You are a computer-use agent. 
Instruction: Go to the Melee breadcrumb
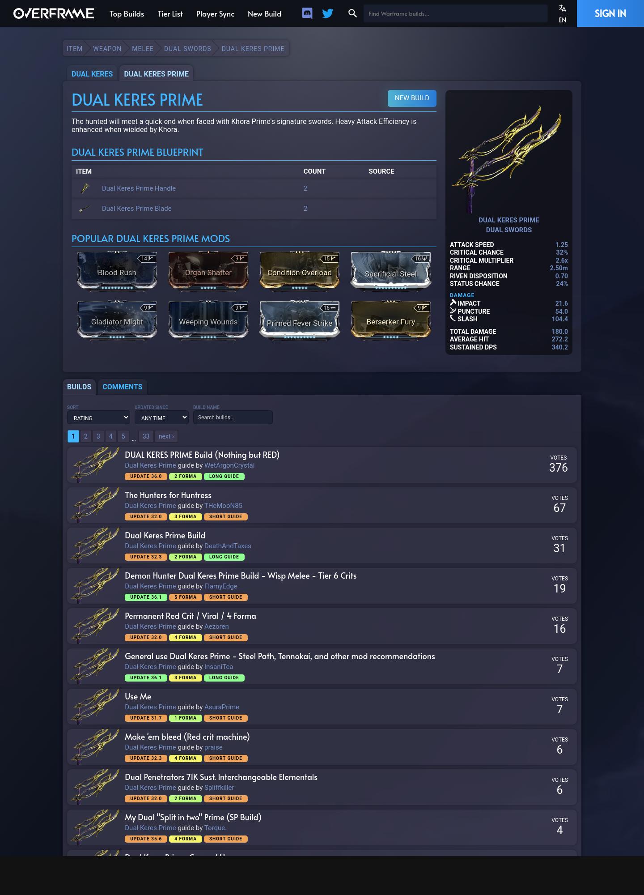(143, 49)
